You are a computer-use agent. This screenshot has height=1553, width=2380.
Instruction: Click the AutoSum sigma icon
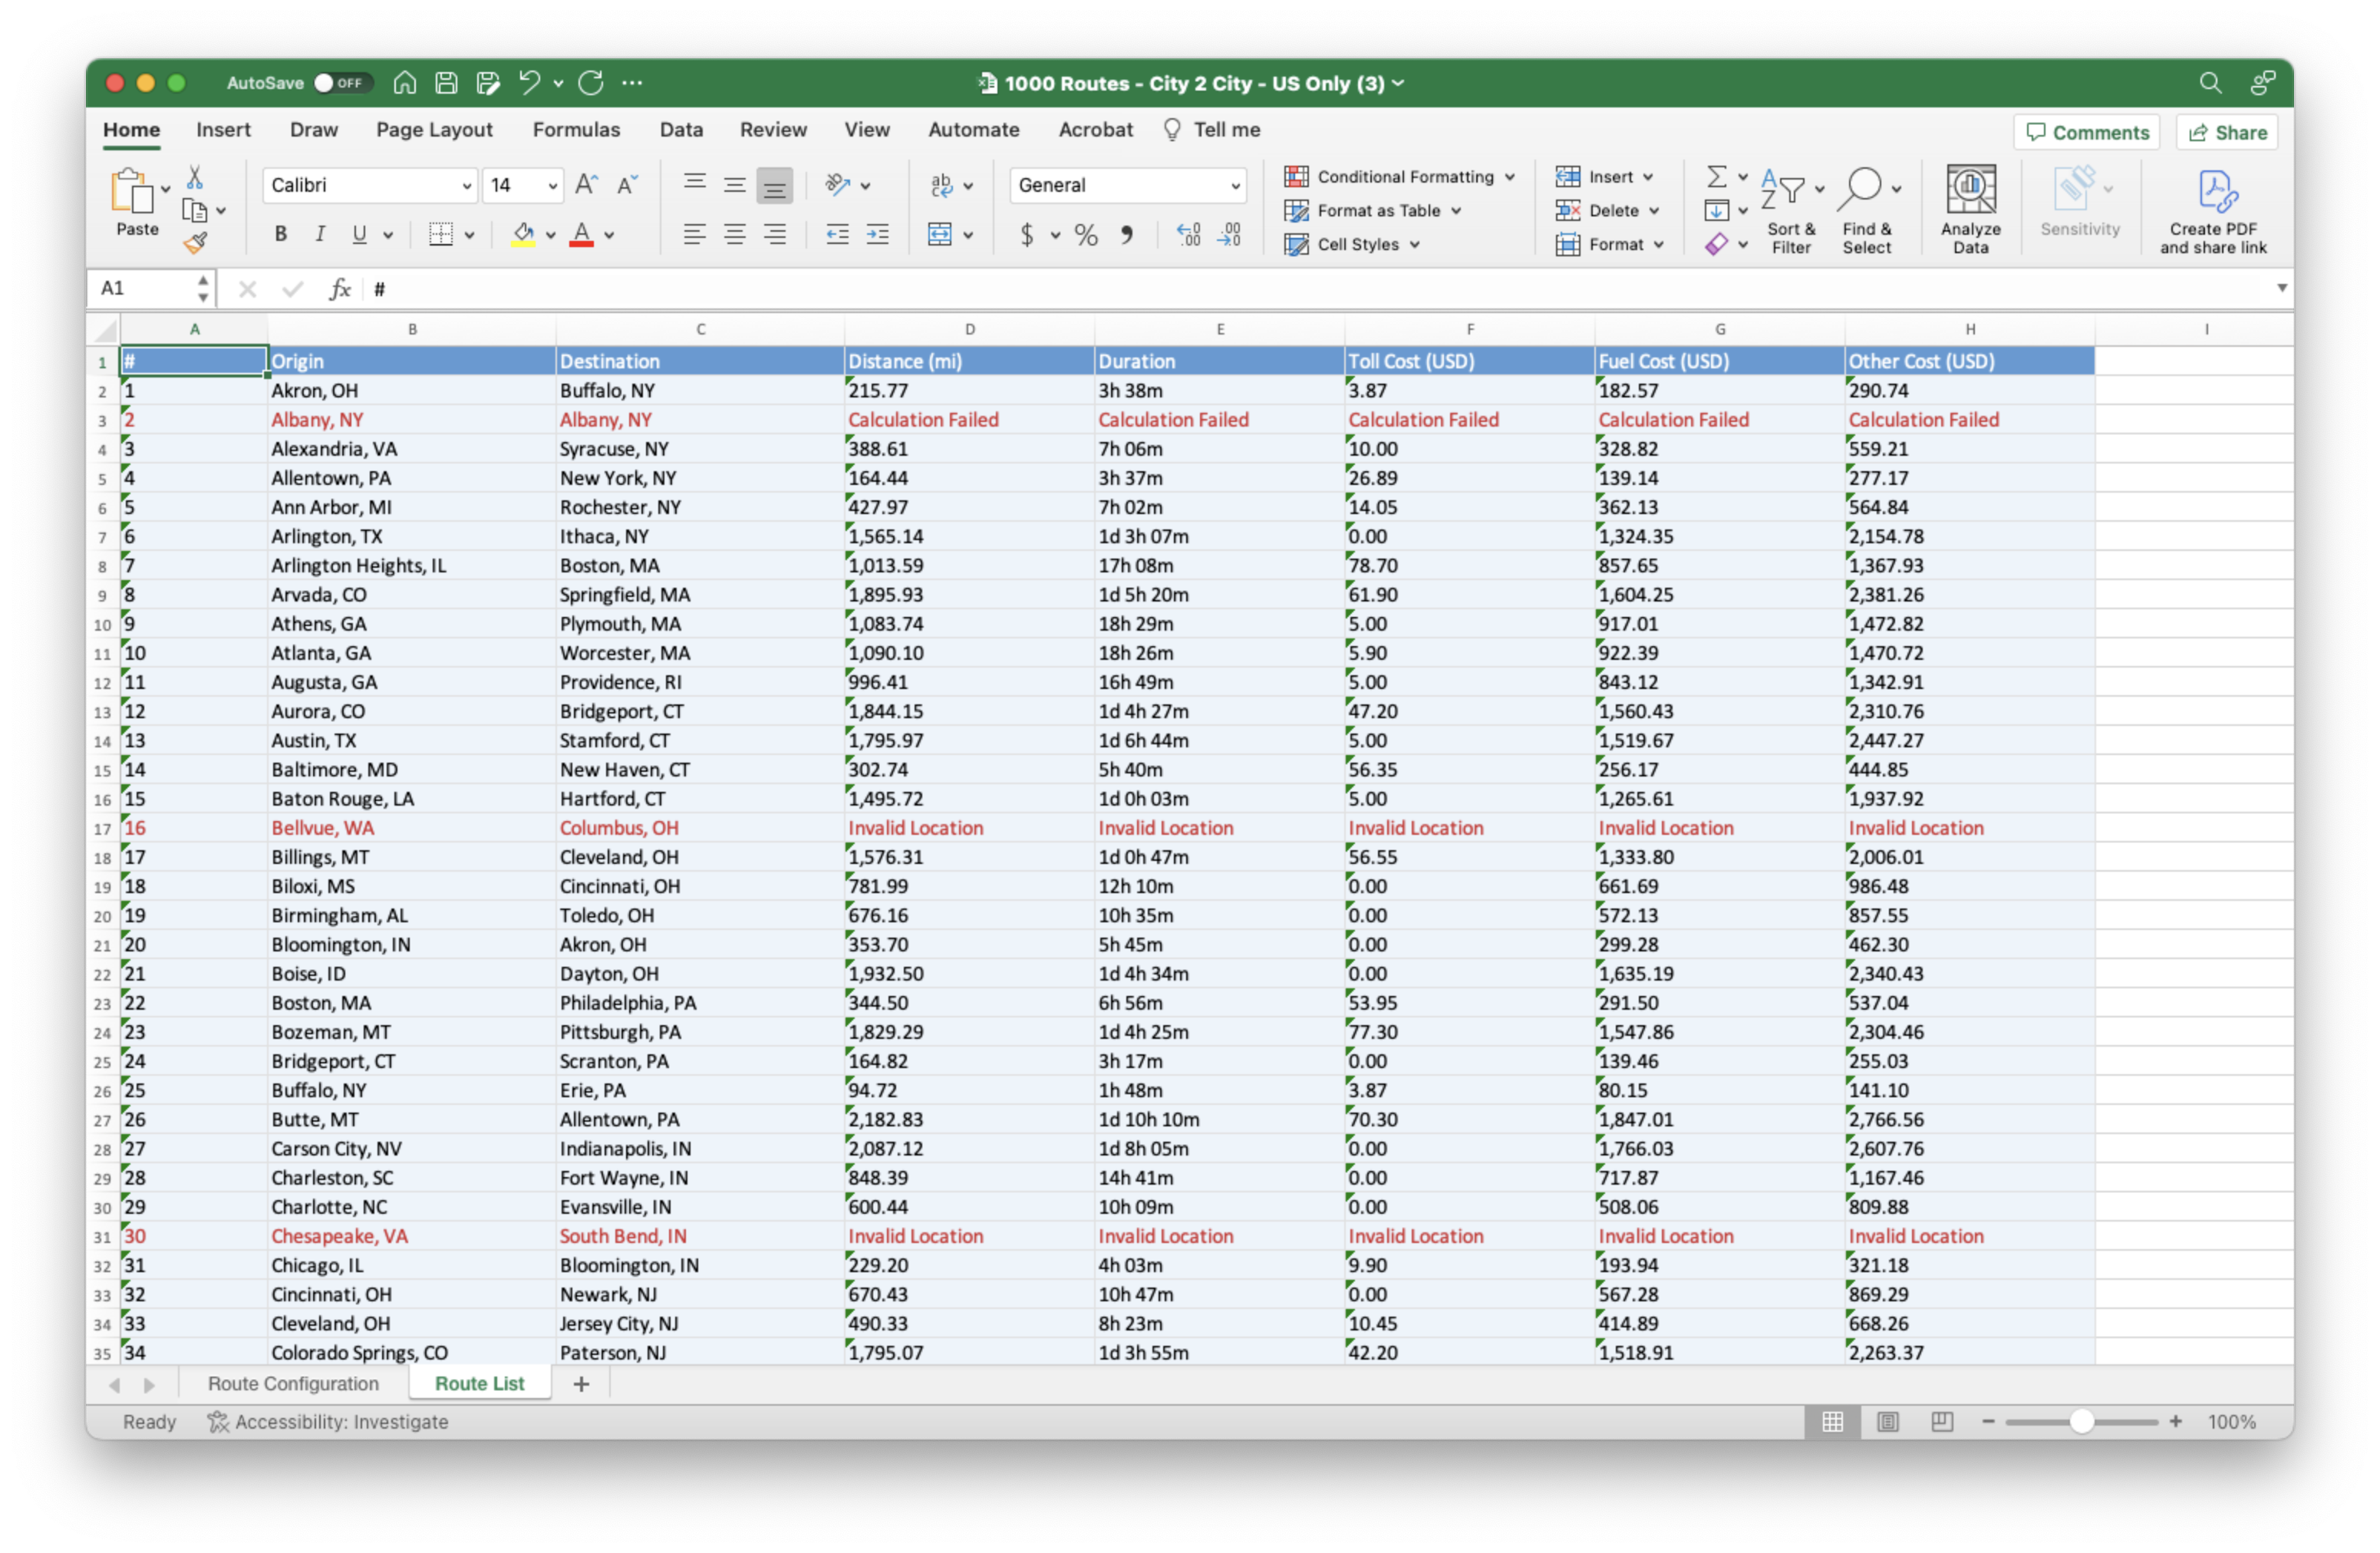coord(1717,177)
